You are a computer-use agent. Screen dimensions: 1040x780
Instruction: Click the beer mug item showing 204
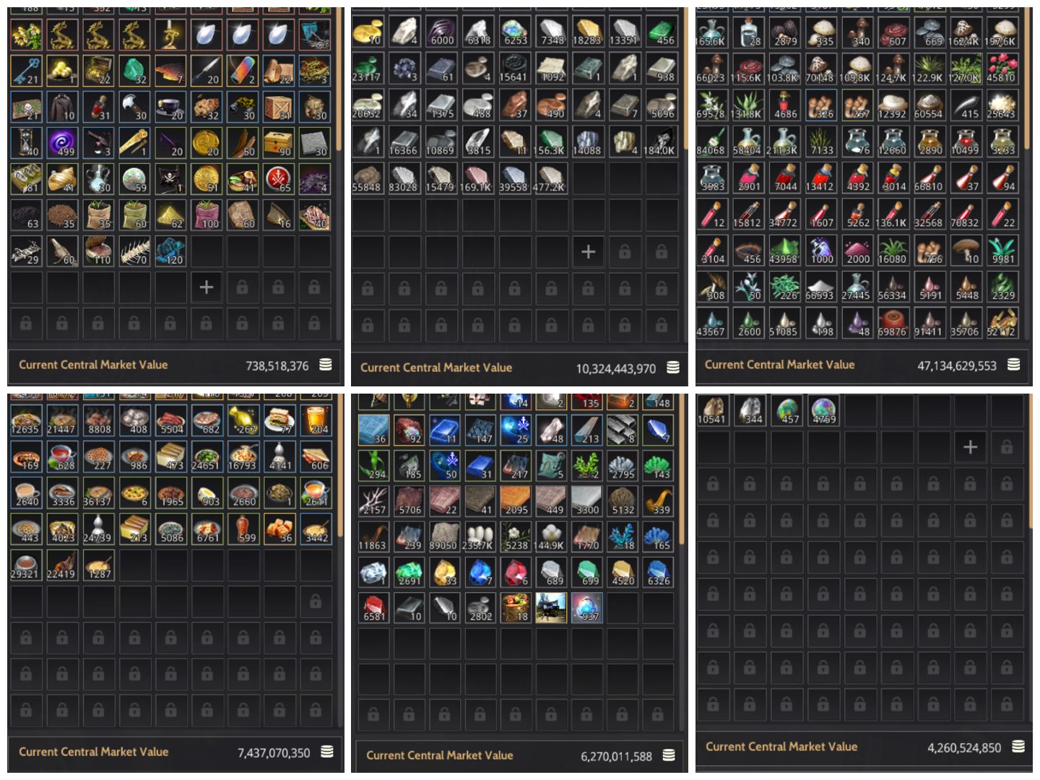(316, 420)
